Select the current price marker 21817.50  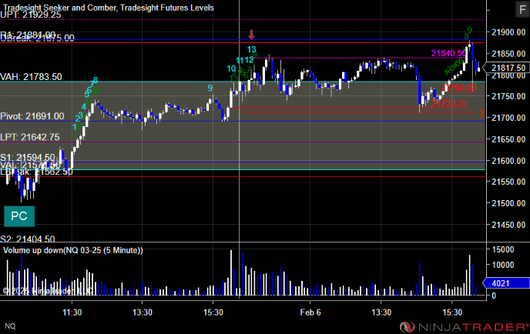[x=506, y=68]
